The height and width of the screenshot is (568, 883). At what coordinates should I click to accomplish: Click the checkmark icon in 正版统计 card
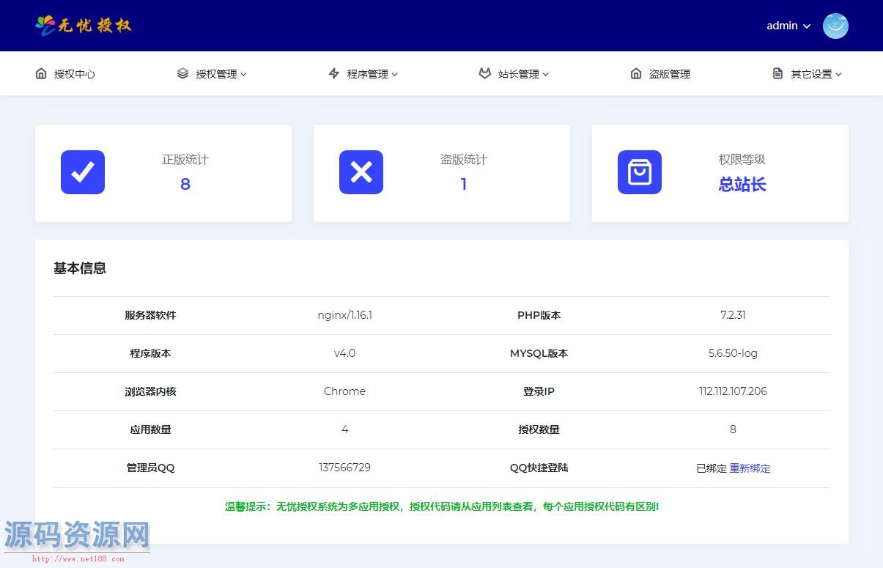pyautogui.click(x=83, y=172)
